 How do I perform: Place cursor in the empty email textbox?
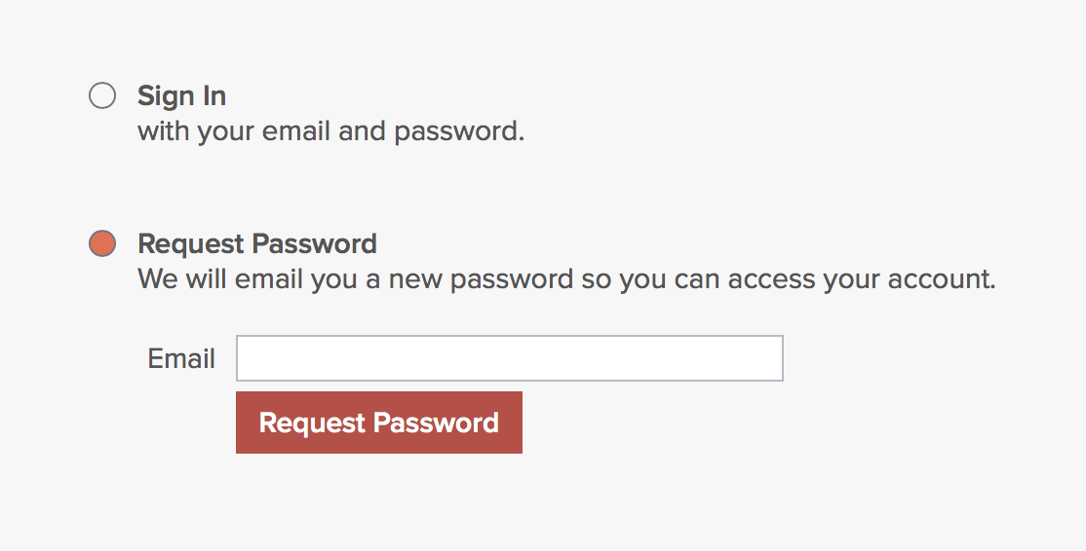pyautogui.click(x=509, y=358)
